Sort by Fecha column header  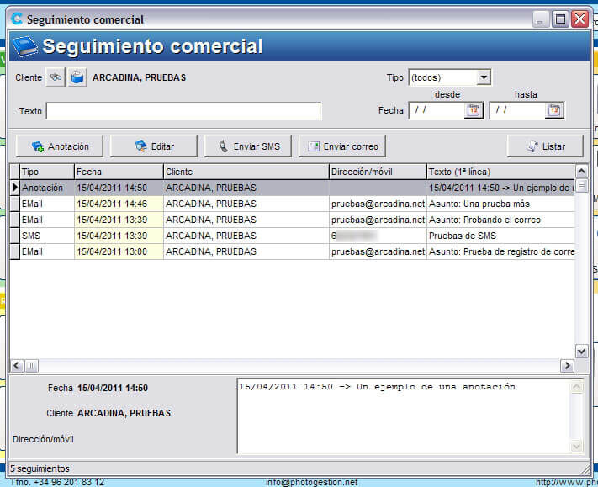point(119,172)
